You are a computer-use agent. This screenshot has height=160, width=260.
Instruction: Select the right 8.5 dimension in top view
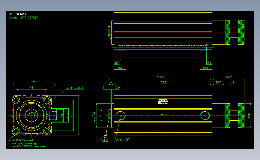209,62
